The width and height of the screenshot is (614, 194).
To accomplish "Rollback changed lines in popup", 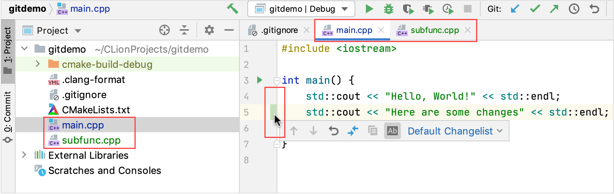I will [x=333, y=131].
